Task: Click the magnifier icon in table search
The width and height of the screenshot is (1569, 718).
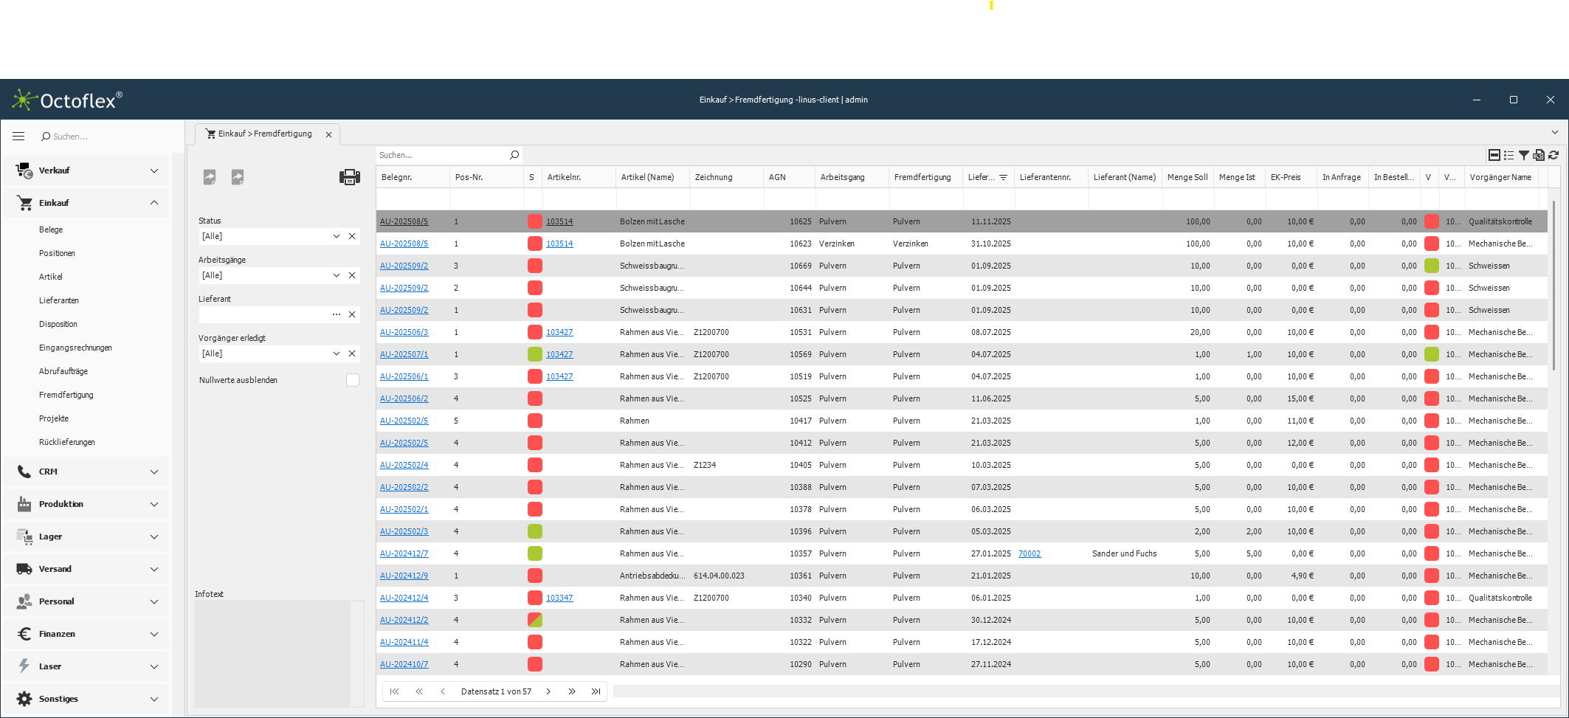Action: point(514,155)
